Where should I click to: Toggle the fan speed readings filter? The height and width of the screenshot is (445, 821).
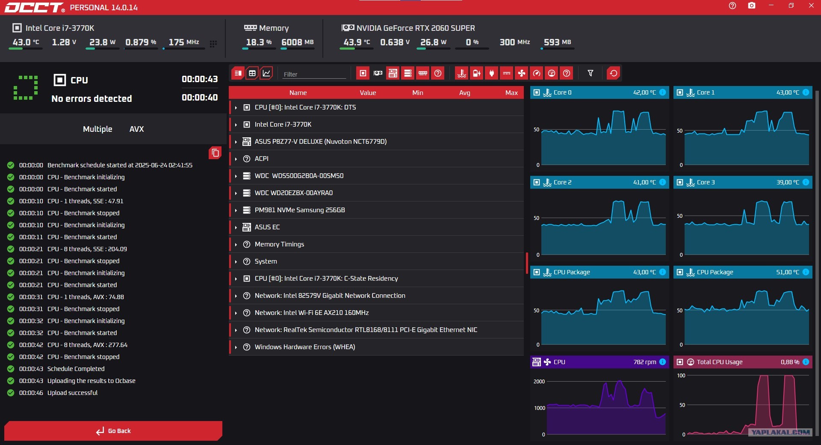(522, 73)
